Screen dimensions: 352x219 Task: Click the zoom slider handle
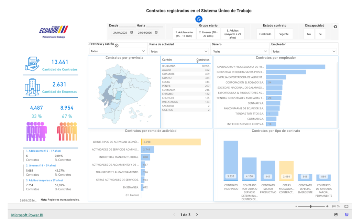311,206
